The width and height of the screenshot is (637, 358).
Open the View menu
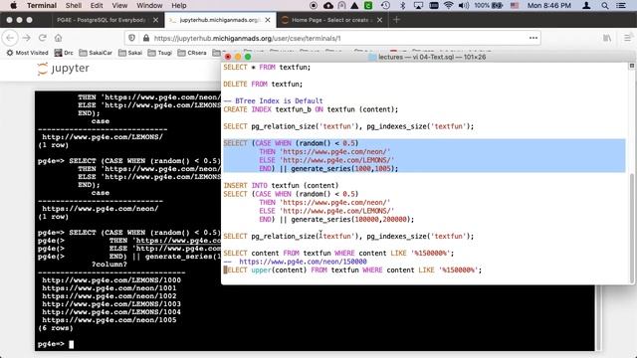coord(119,5)
